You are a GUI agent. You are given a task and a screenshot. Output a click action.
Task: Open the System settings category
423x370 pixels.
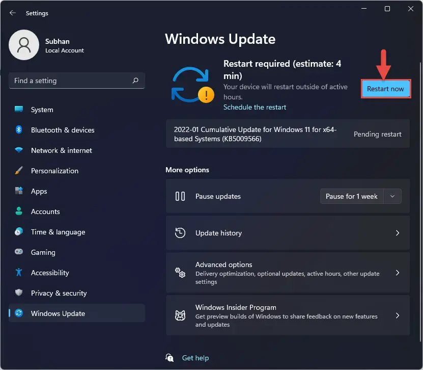click(77, 110)
